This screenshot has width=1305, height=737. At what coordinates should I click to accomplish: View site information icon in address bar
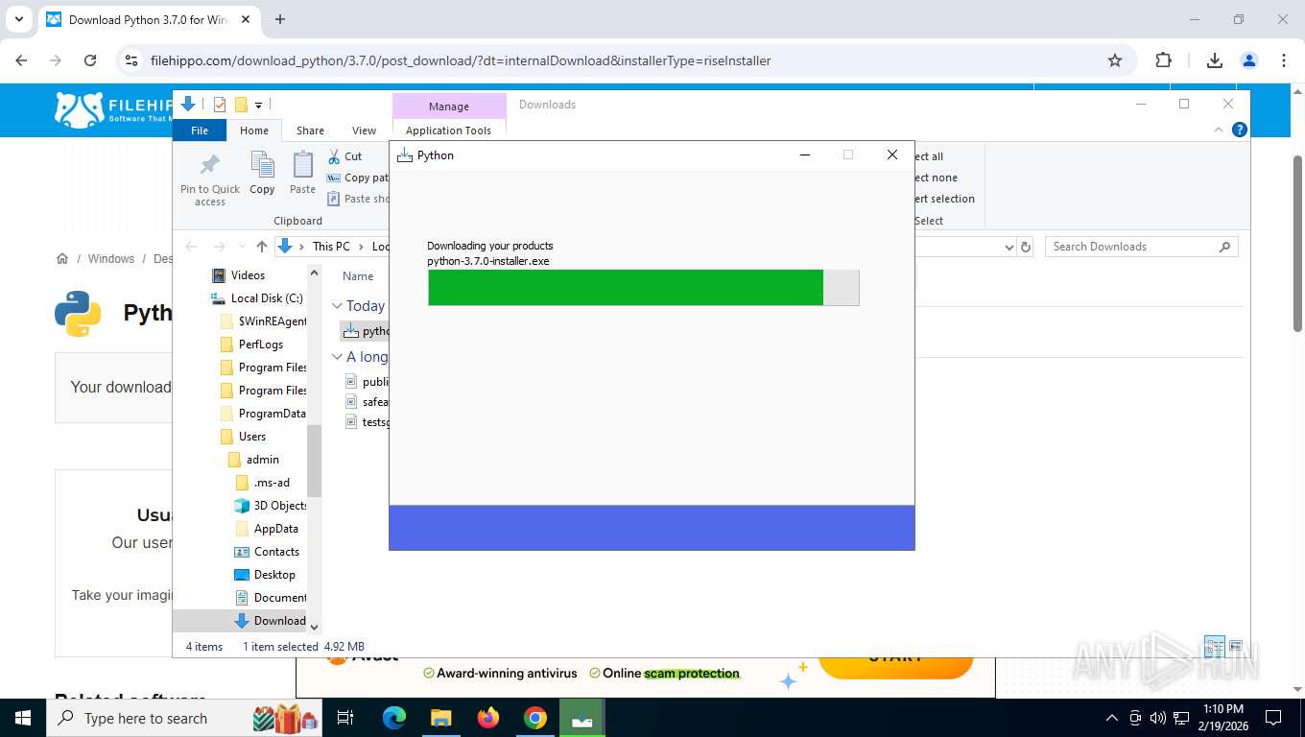pos(131,60)
